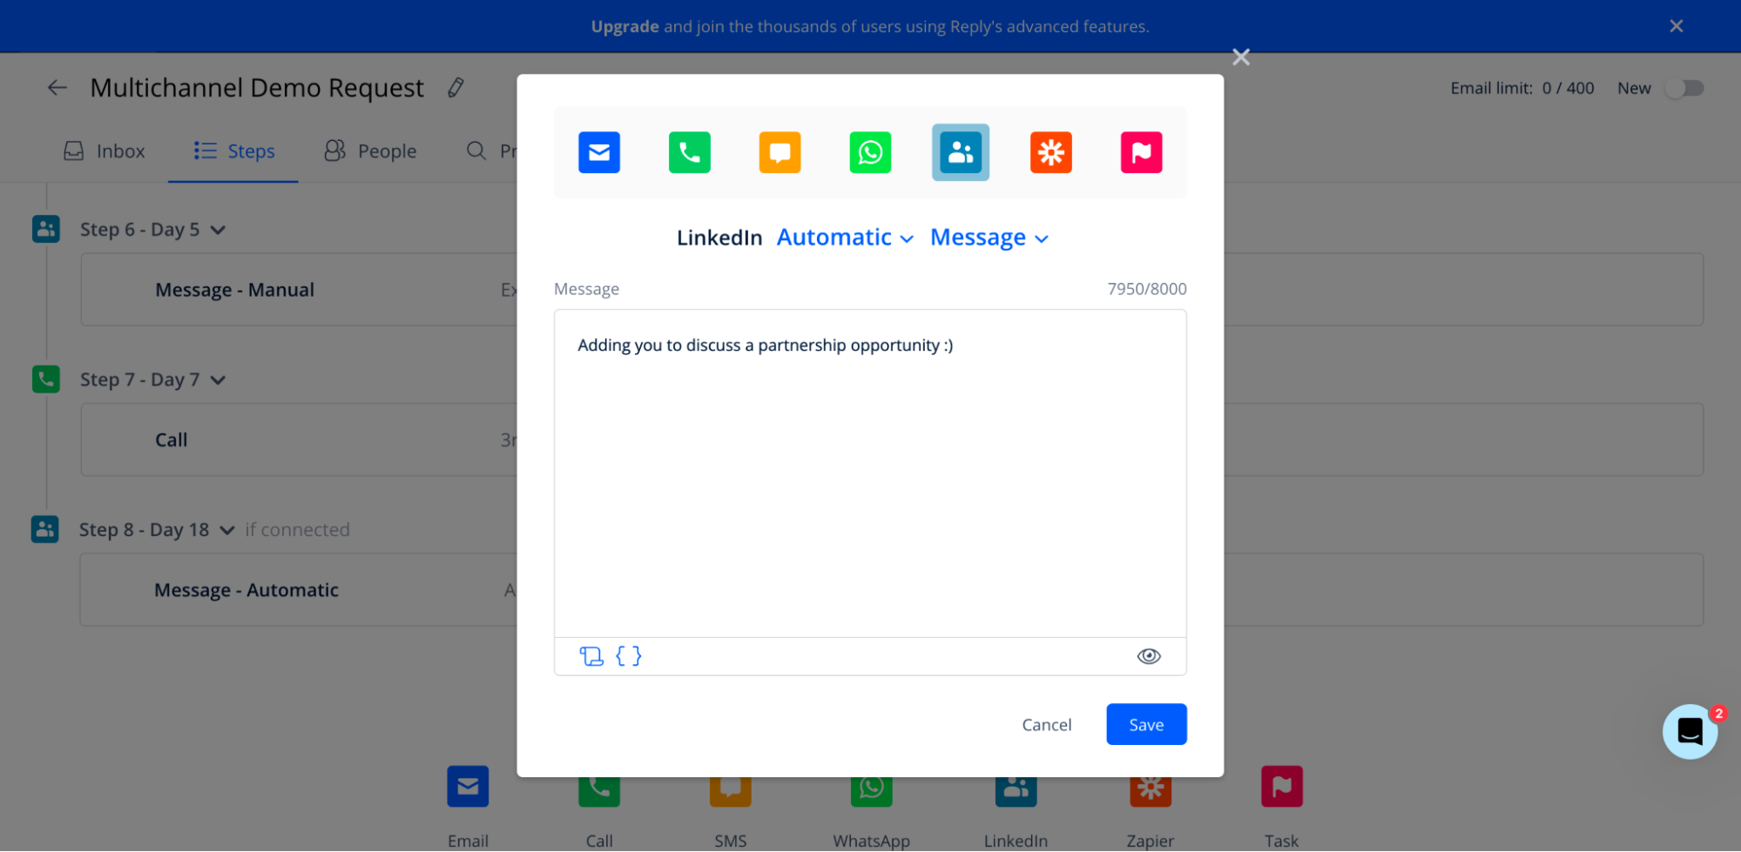Click the Multichannel Demo Request title
The image size is (1741, 852).
[257, 88]
